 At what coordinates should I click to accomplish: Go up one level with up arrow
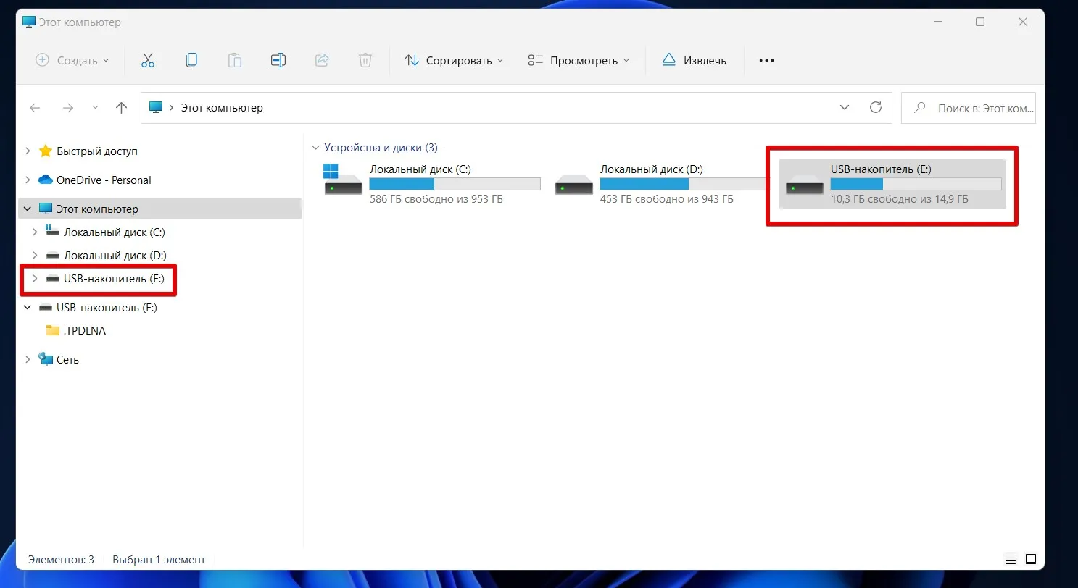click(x=121, y=108)
